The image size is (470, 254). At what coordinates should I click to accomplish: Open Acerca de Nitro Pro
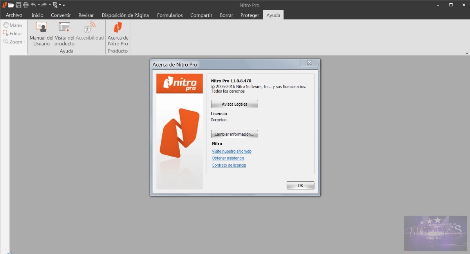click(x=118, y=34)
